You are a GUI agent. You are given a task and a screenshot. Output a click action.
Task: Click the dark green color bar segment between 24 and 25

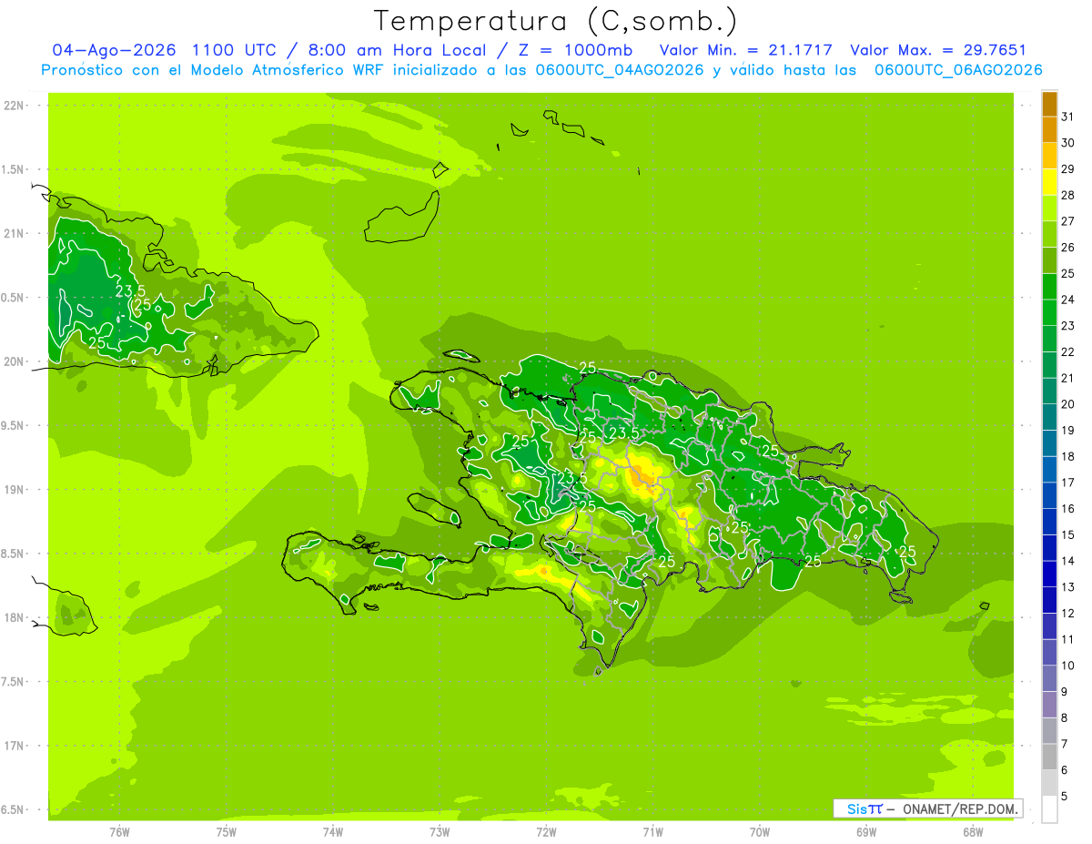[1049, 287]
